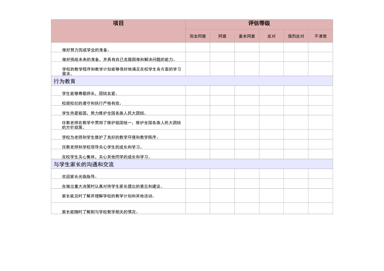Screen dimensions: 384x271
Task: Mark 不清楚 for 做好挑战未来的准备 row
Action: tap(321, 57)
